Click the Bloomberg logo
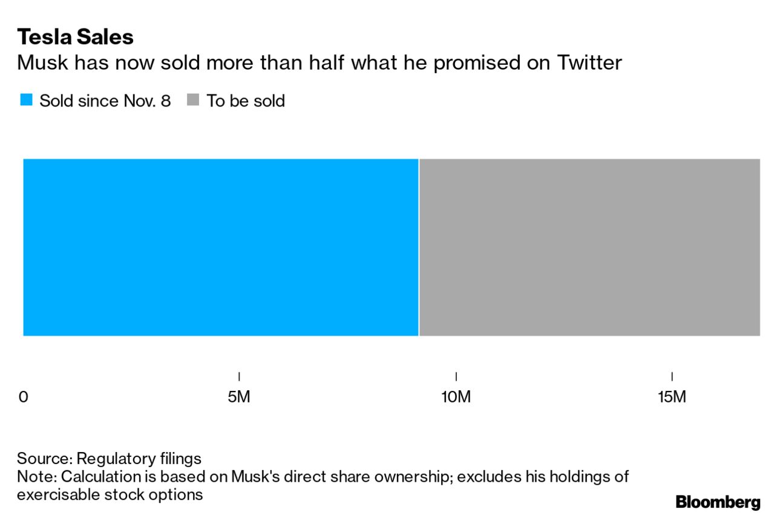 [x=718, y=502]
